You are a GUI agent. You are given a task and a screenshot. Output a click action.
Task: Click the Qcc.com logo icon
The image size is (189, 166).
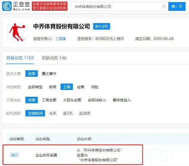[7, 6]
